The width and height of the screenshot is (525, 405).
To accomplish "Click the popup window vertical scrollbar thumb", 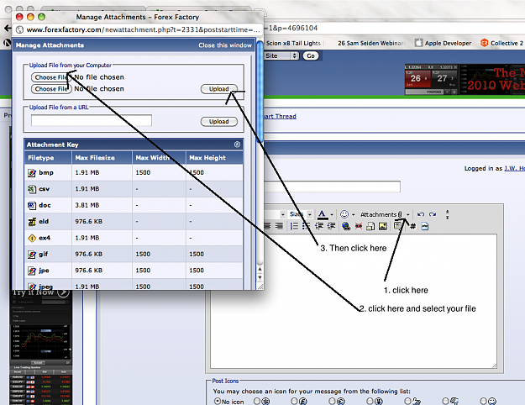I will tap(260, 92).
